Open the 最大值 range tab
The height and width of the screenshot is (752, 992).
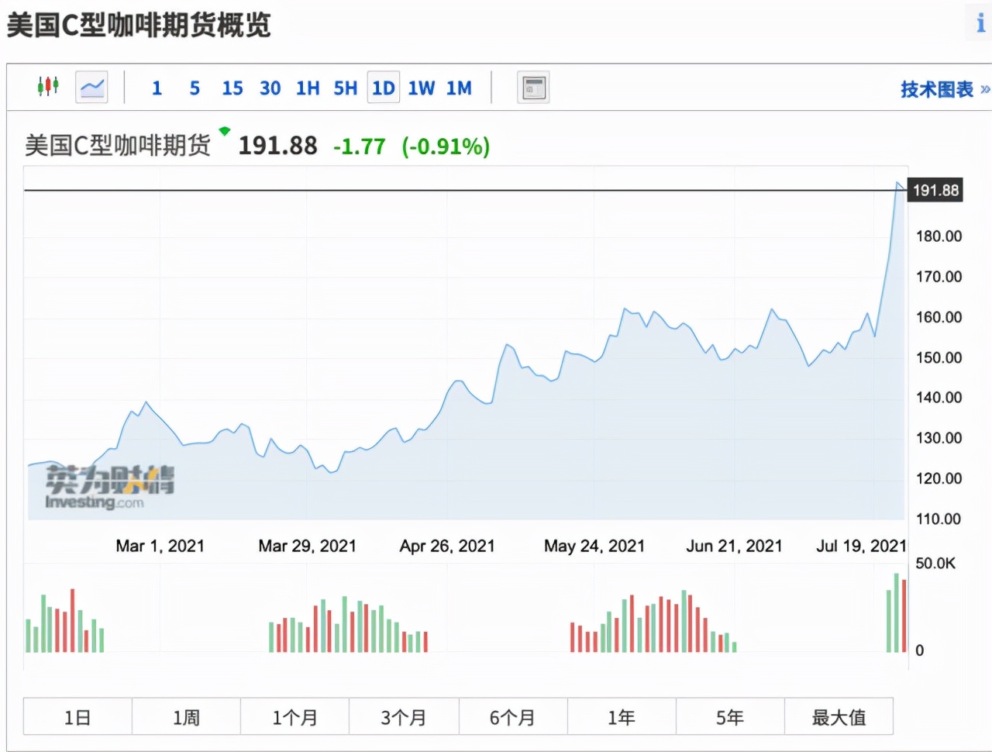(839, 716)
